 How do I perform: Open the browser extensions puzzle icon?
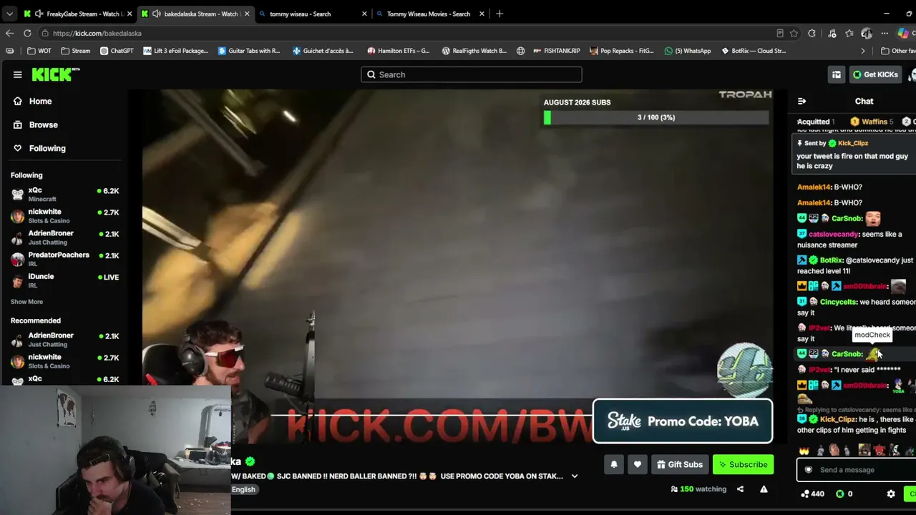pos(812,33)
